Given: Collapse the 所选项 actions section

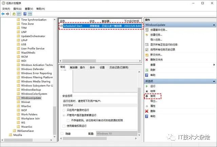Looking at the screenshot, I should [x=214, y=81].
